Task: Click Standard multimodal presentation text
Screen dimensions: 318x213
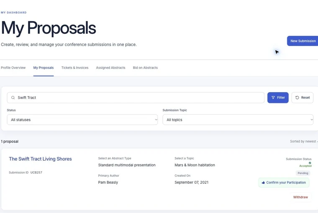Action: [x=127, y=165]
